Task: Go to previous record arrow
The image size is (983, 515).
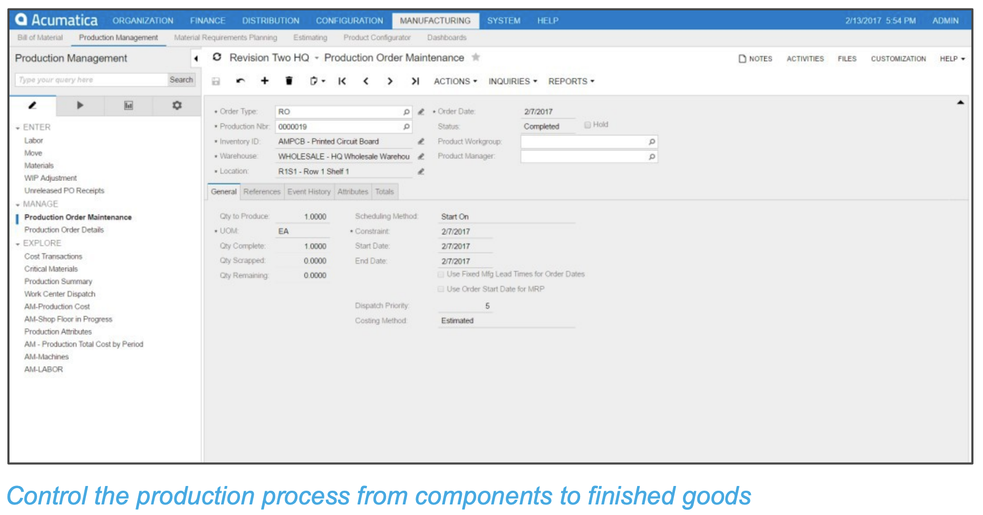Action: click(x=366, y=81)
